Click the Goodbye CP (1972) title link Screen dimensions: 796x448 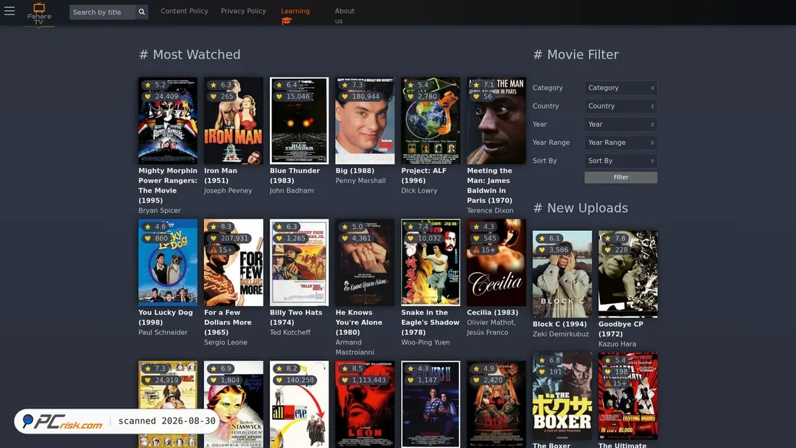621,329
